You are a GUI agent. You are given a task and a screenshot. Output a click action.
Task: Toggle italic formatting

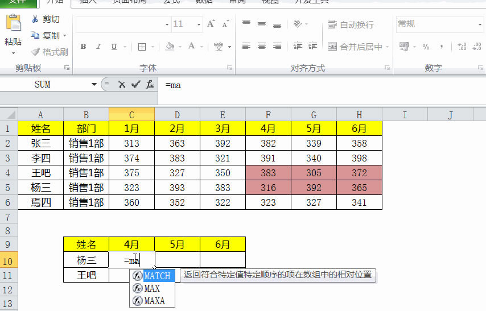(x=98, y=47)
